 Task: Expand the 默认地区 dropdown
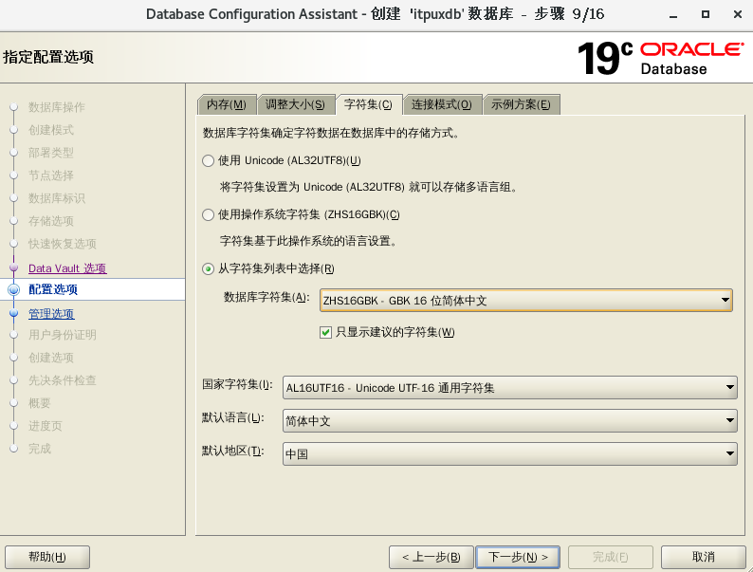(510, 453)
